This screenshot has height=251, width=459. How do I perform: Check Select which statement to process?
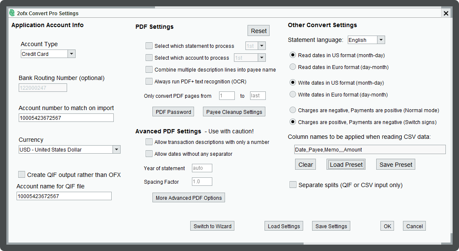point(149,46)
